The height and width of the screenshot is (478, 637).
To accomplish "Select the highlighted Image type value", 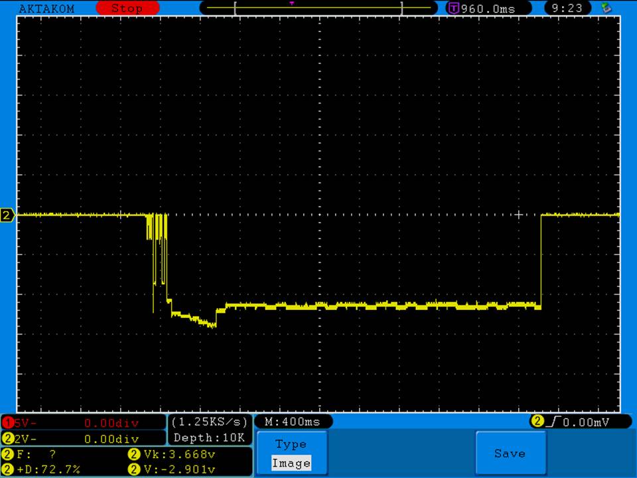I will coord(291,463).
